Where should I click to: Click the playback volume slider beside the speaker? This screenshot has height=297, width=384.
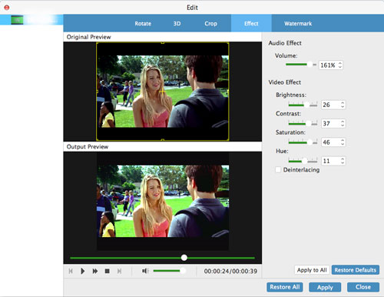tap(169, 271)
